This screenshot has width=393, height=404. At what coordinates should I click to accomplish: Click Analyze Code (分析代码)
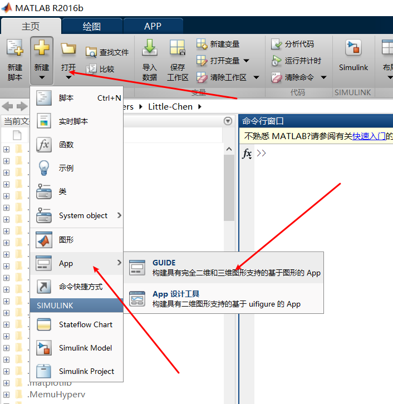[292, 44]
